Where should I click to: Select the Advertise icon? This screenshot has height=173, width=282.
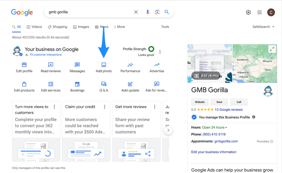(x=157, y=64)
